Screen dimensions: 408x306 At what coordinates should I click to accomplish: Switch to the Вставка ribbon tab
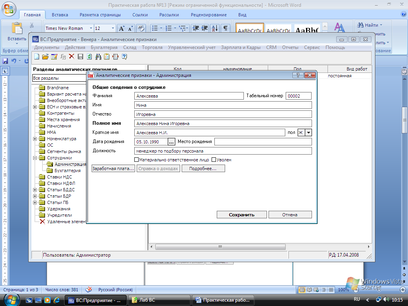[x=60, y=15]
